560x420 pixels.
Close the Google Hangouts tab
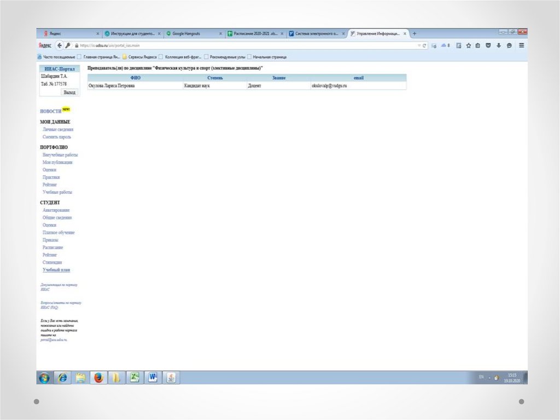tap(220, 33)
